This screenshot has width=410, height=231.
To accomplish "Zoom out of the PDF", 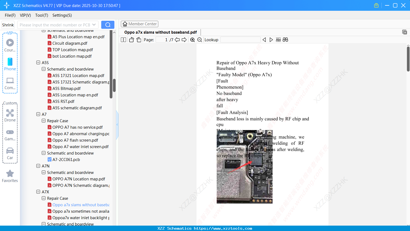I will [199, 40].
